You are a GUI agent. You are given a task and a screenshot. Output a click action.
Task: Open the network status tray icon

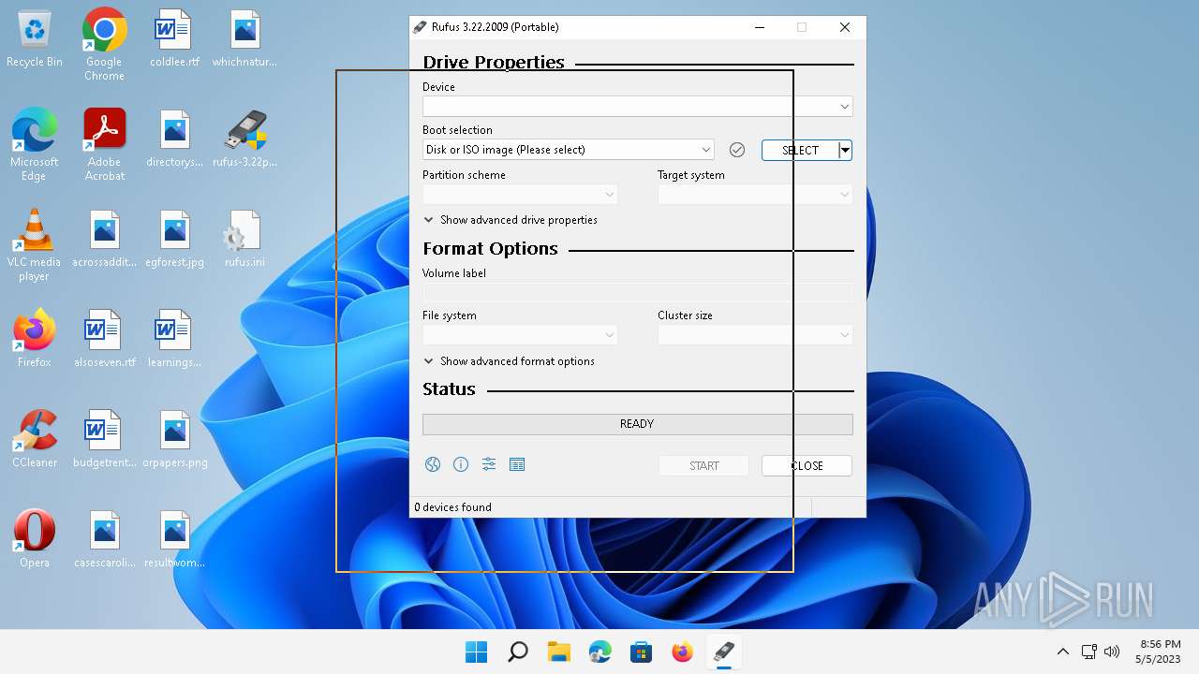click(x=1089, y=652)
